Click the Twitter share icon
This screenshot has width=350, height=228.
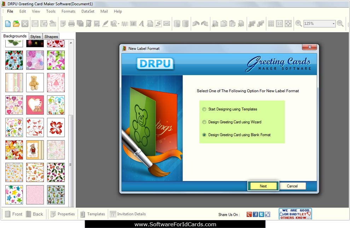pos(261,214)
